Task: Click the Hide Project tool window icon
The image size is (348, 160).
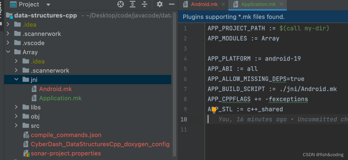Action: [x=171, y=4]
